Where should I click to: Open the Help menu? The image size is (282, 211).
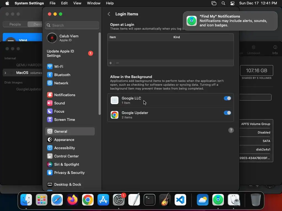[110, 3]
